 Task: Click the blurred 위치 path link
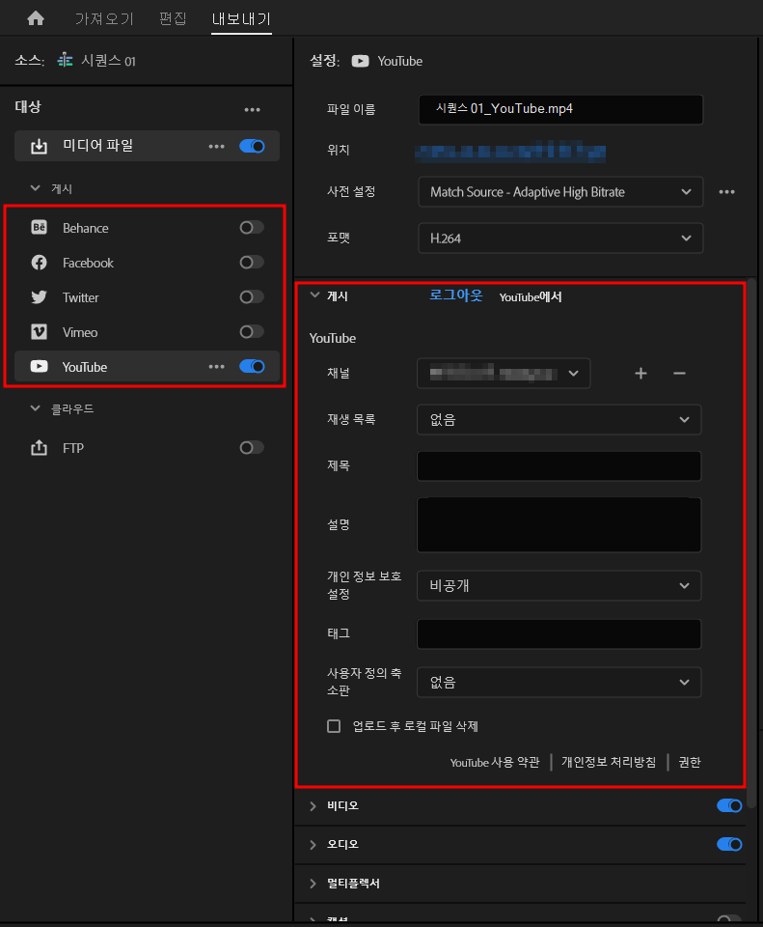click(x=510, y=151)
